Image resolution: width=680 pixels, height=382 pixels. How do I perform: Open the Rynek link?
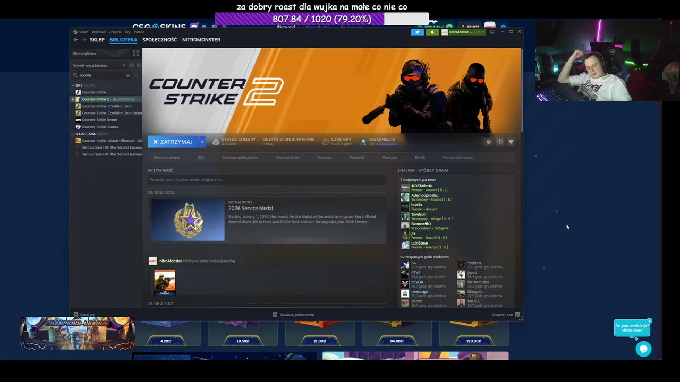[x=420, y=157]
